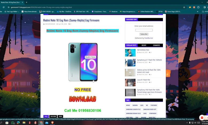The width and height of the screenshot is (208, 125).
Task: Bookmark this page with the star icon
Action: point(184,7)
